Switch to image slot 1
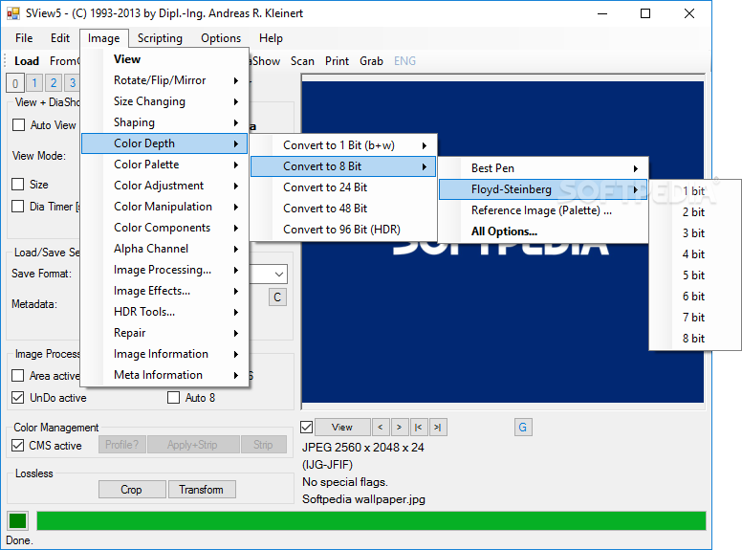 click(34, 83)
